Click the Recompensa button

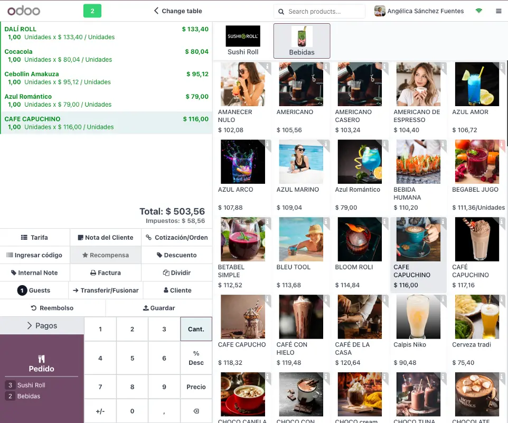pos(106,255)
